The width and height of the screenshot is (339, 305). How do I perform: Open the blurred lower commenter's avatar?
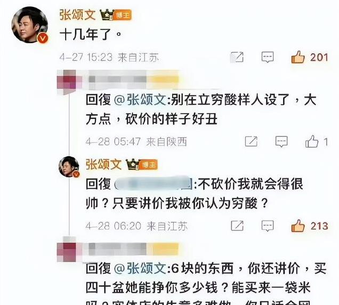[67, 252]
